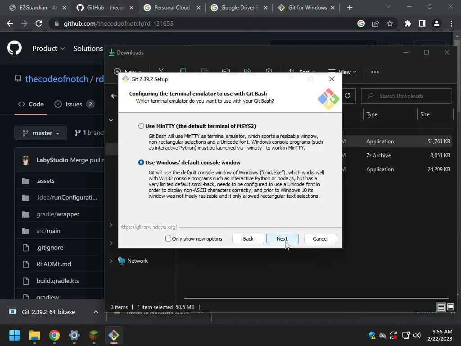The width and height of the screenshot is (461, 346).
Task: Go back in Downloads explorer
Action: point(114,96)
